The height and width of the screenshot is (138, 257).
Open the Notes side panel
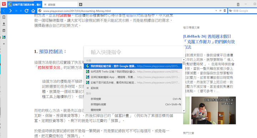click(4, 30)
